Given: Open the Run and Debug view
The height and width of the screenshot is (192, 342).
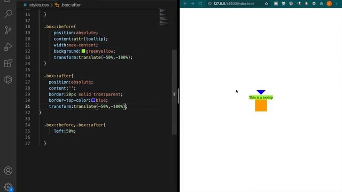Looking at the screenshot, I should (x=8, y=46).
